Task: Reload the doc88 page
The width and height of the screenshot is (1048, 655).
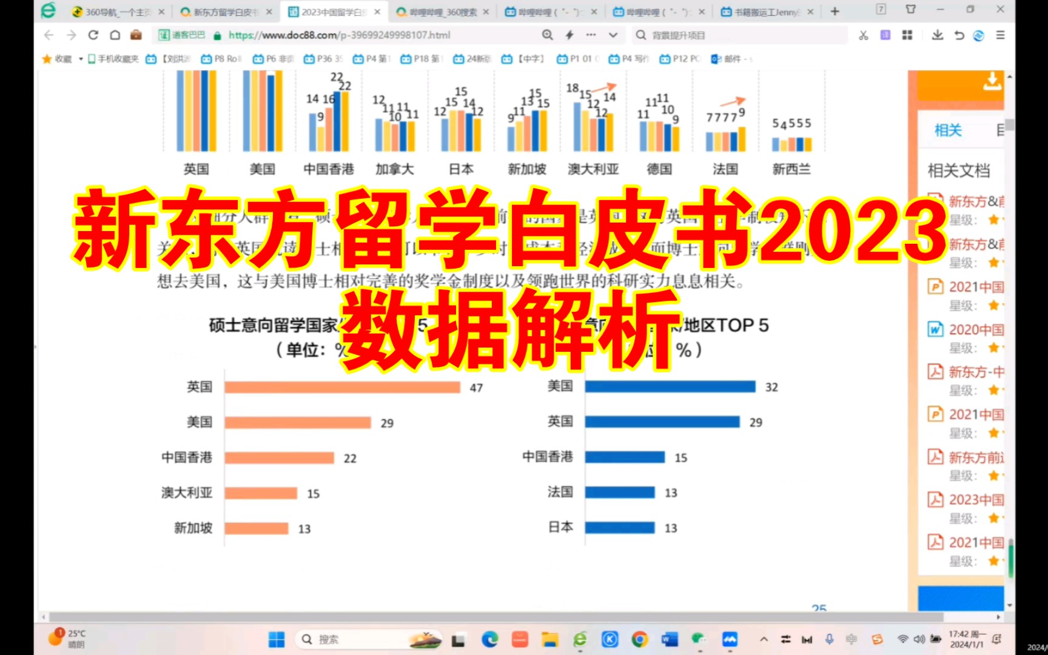Action: pyautogui.click(x=93, y=35)
